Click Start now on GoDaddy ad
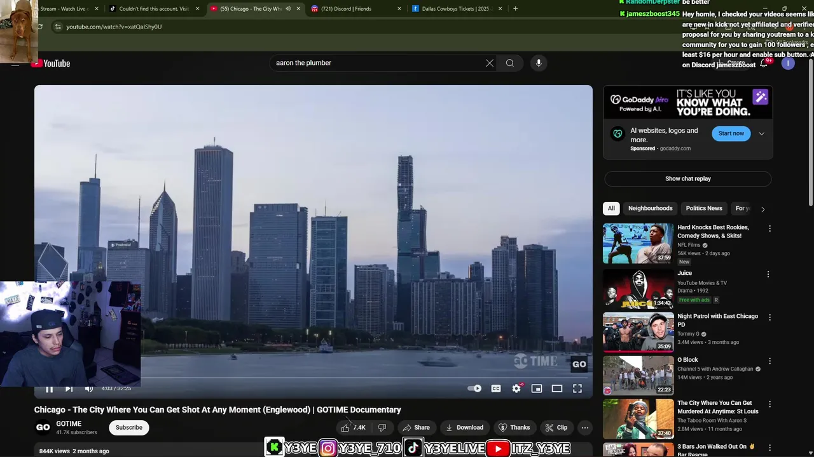The image size is (814, 457). point(731,133)
